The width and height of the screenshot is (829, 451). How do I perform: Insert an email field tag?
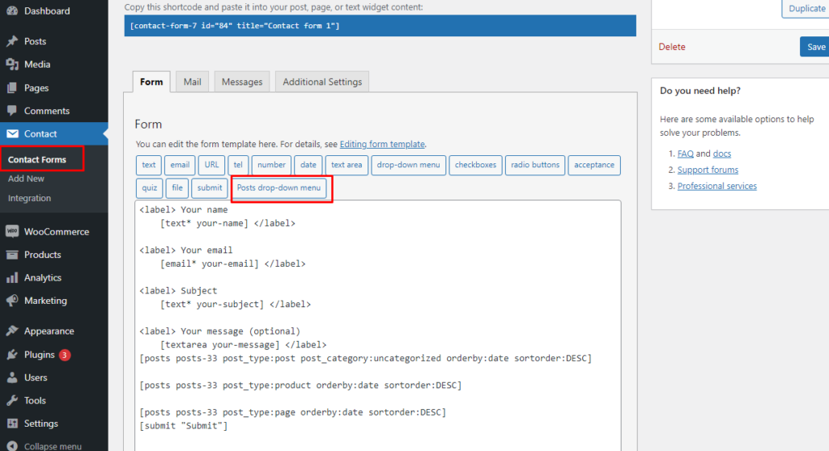(x=180, y=165)
